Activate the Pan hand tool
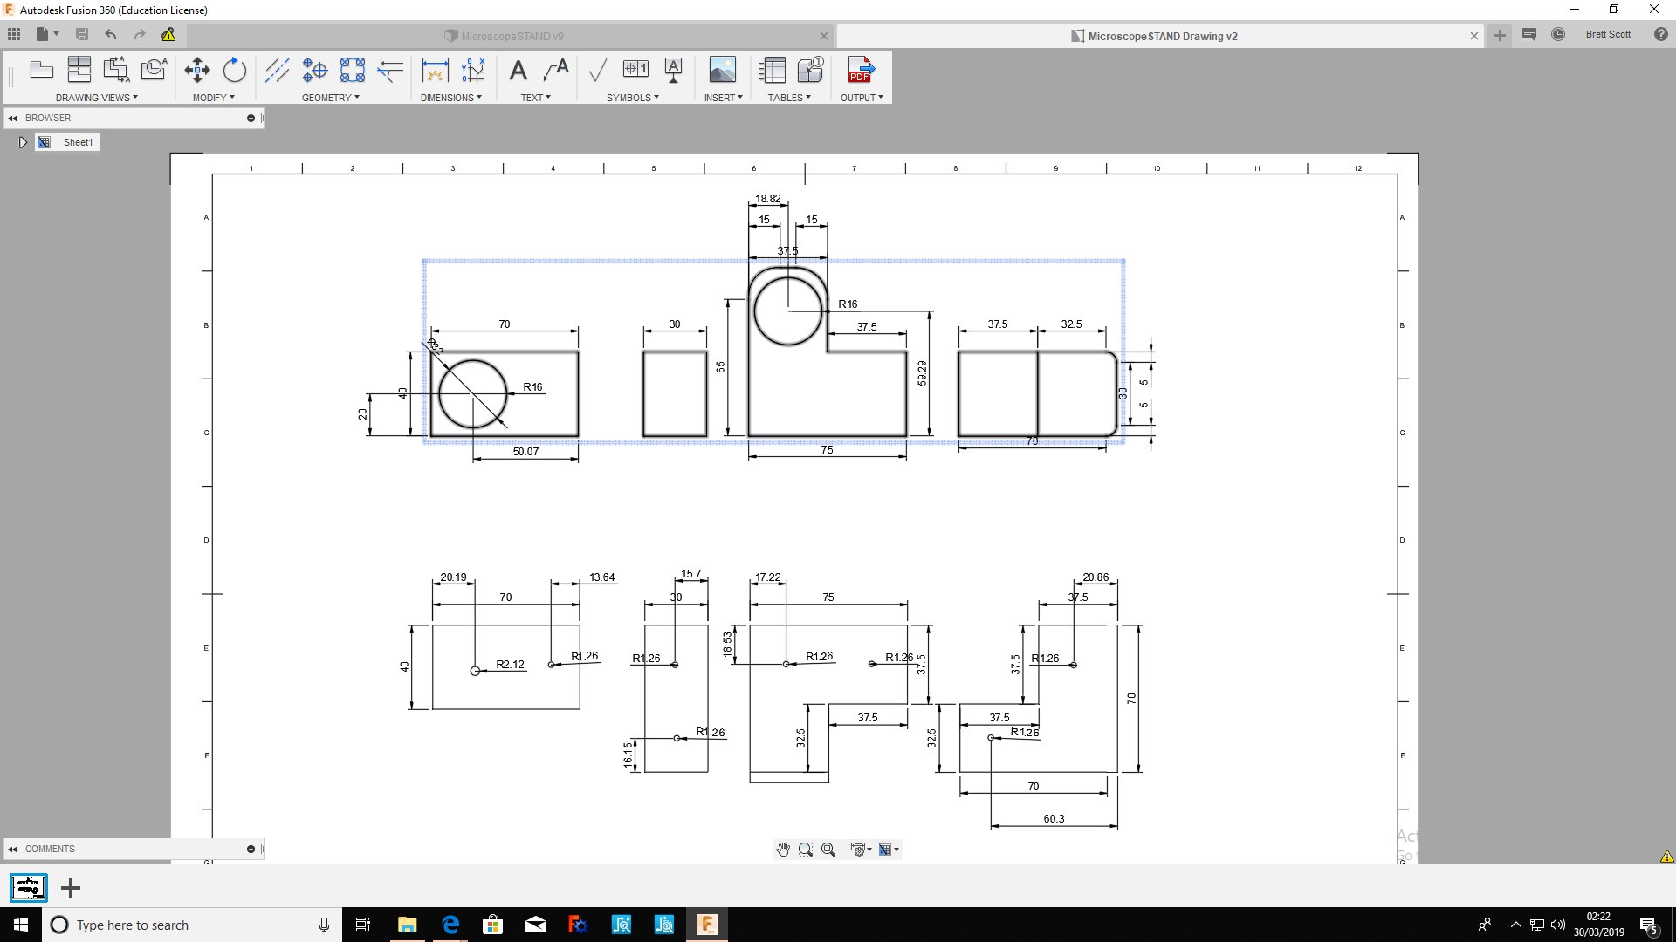The height and width of the screenshot is (942, 1676). pyautogui.click(x=783, y=850)
